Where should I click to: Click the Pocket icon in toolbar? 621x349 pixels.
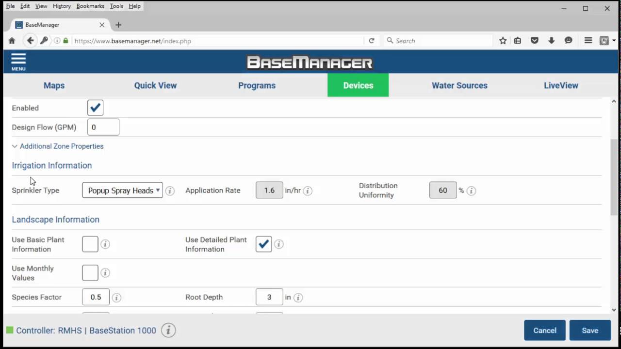535,41
